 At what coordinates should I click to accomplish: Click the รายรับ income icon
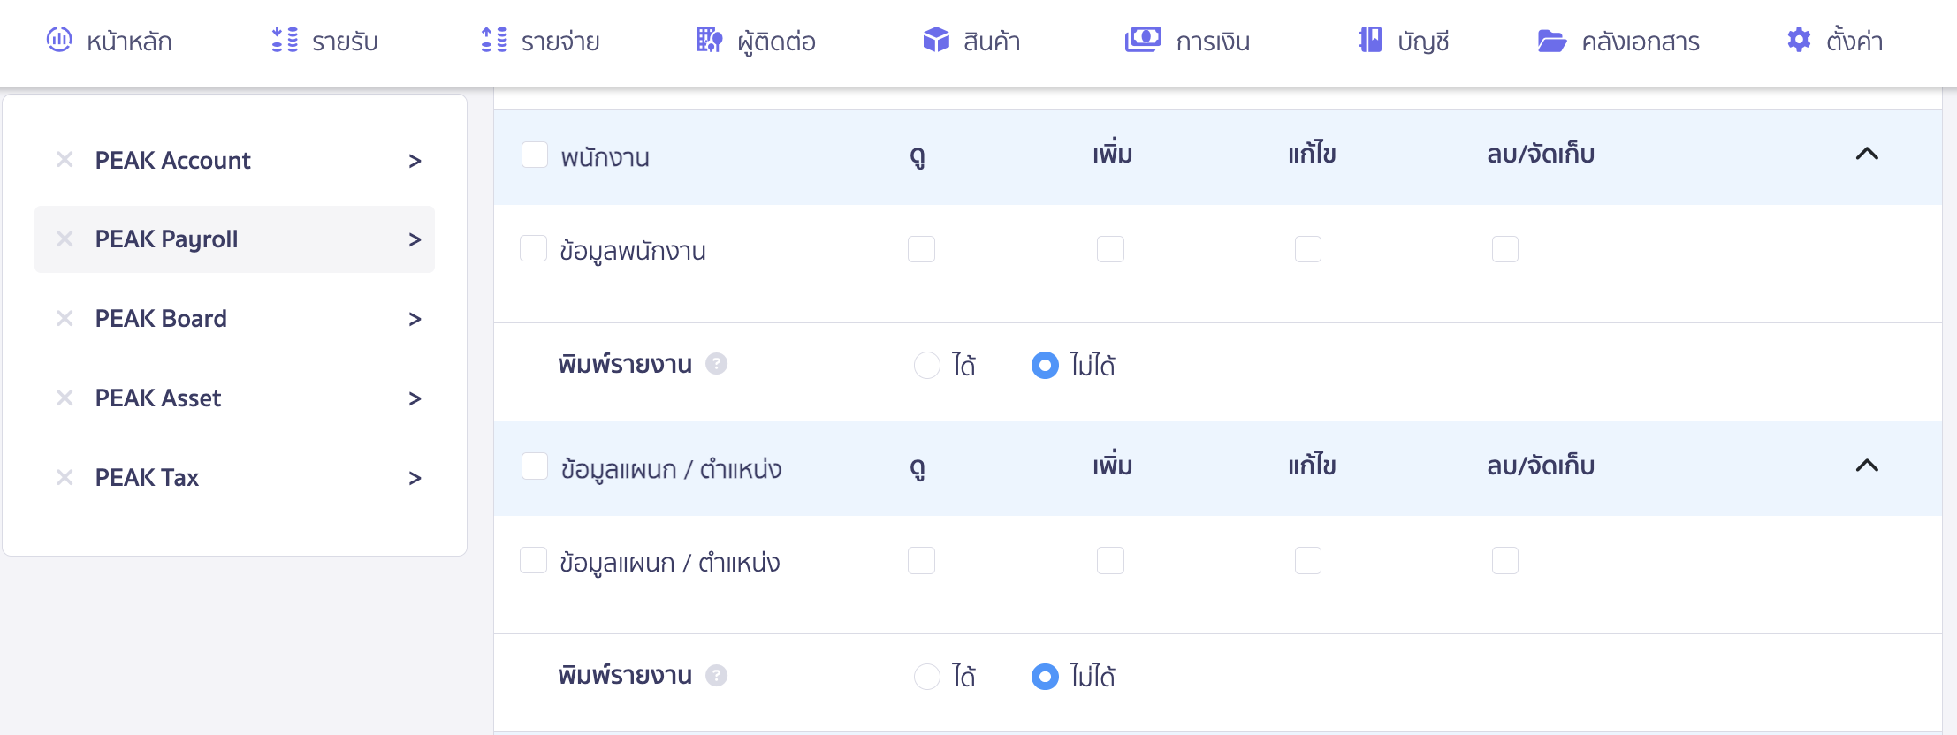click(x=283, y=40)
